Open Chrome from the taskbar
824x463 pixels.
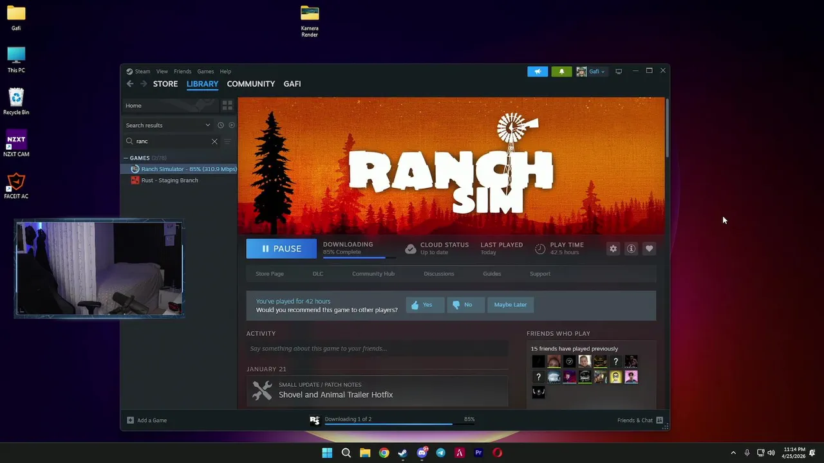[384, 453]
